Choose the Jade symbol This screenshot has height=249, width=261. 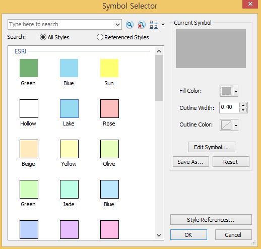[69, 189]
